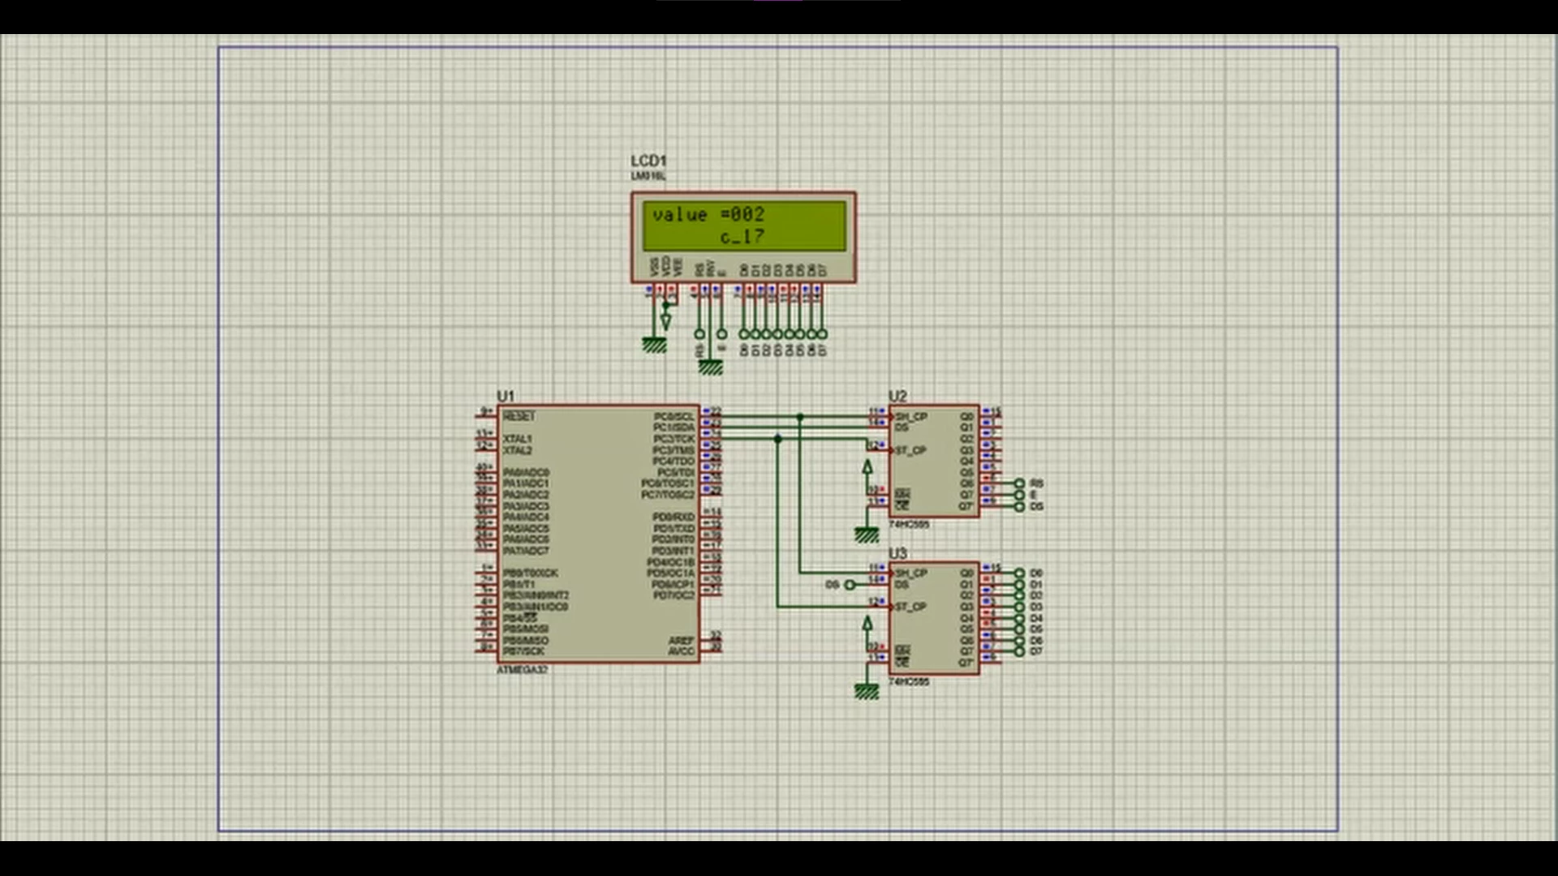Screen dimensions: 1558x876
Task: Click the ground symbol under U2 OE pin
Action: [867, 535]
